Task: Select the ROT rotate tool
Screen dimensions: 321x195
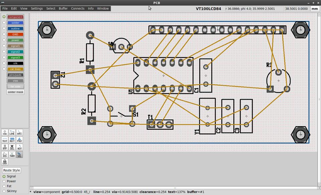Action: pos(19,147)
